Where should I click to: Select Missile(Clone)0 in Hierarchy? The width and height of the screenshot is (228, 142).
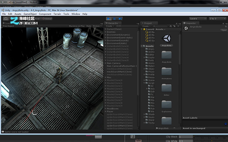(115, 80)
